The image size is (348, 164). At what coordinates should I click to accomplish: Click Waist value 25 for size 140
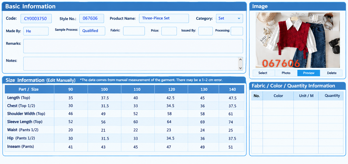[231, 130]
